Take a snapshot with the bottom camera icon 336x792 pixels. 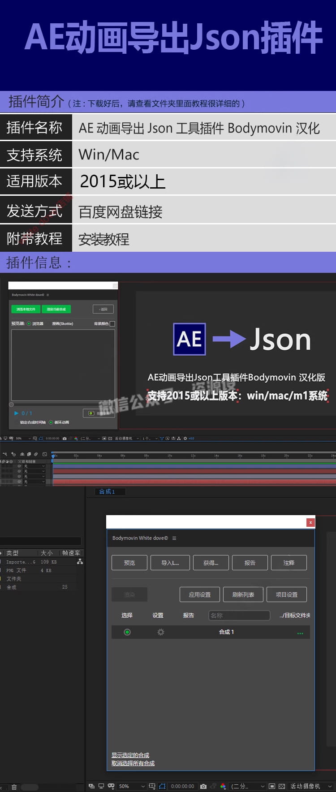203,786
